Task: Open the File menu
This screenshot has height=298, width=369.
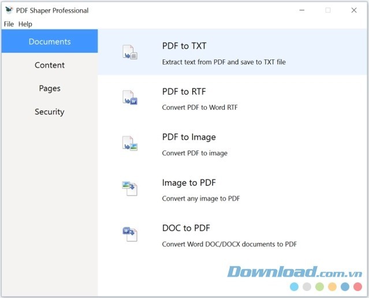Action: [9, 24]
